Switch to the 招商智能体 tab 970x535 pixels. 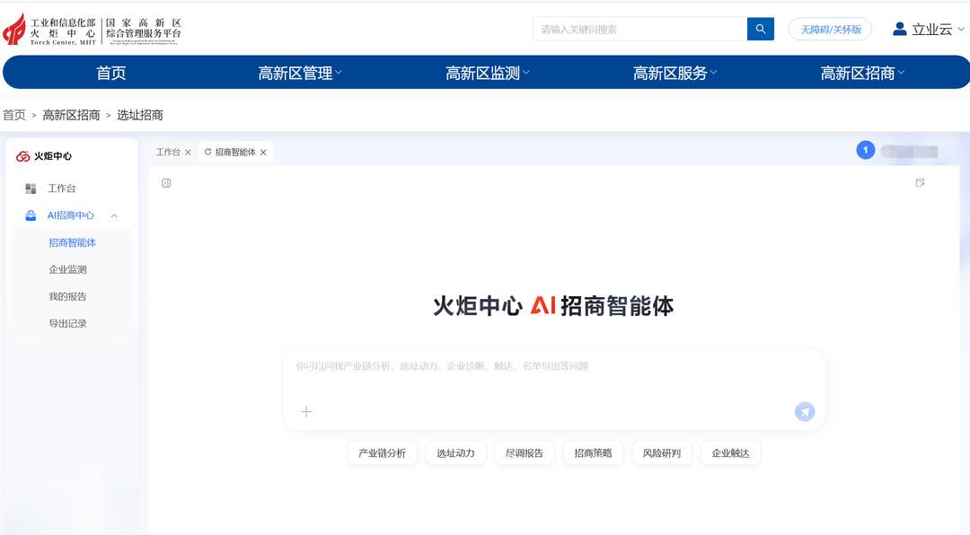tap(235, 152)
